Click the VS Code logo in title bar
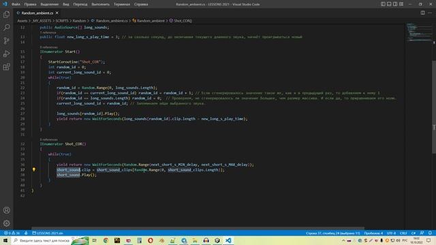The width and height of the screenshot is (436, 245). [x=5, y=4]
